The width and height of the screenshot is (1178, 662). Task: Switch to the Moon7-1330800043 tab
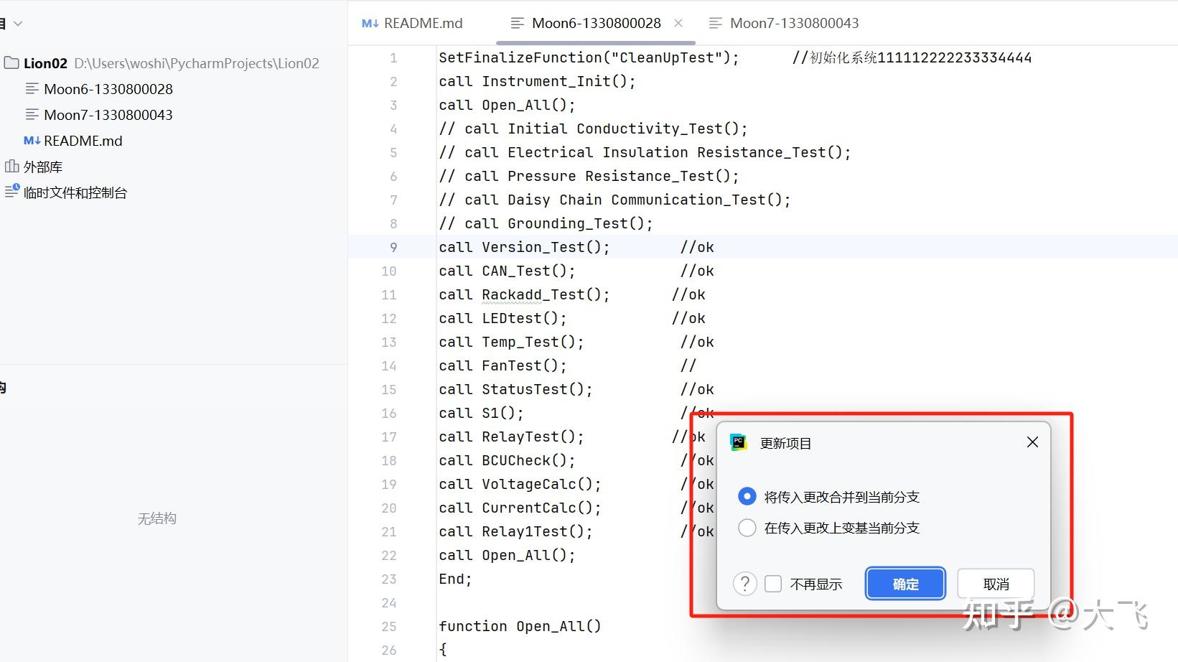793,22
